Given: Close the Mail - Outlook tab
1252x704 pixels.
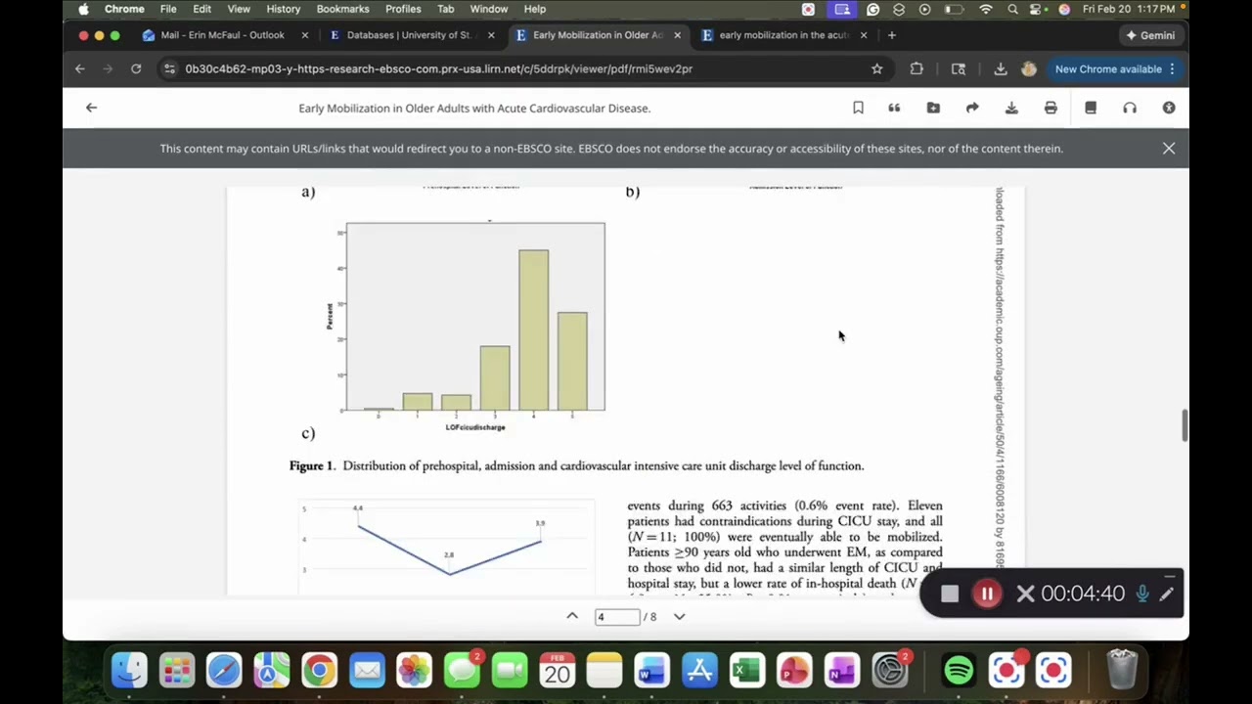Looking at the screenshot, I should click(x=304, y=35).
